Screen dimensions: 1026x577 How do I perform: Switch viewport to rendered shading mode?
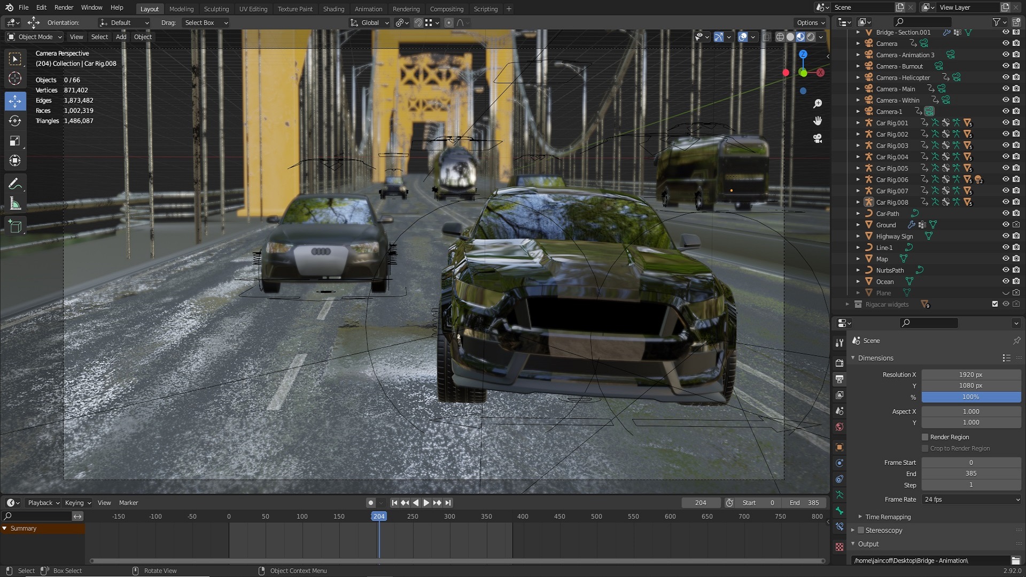point(812,37)
